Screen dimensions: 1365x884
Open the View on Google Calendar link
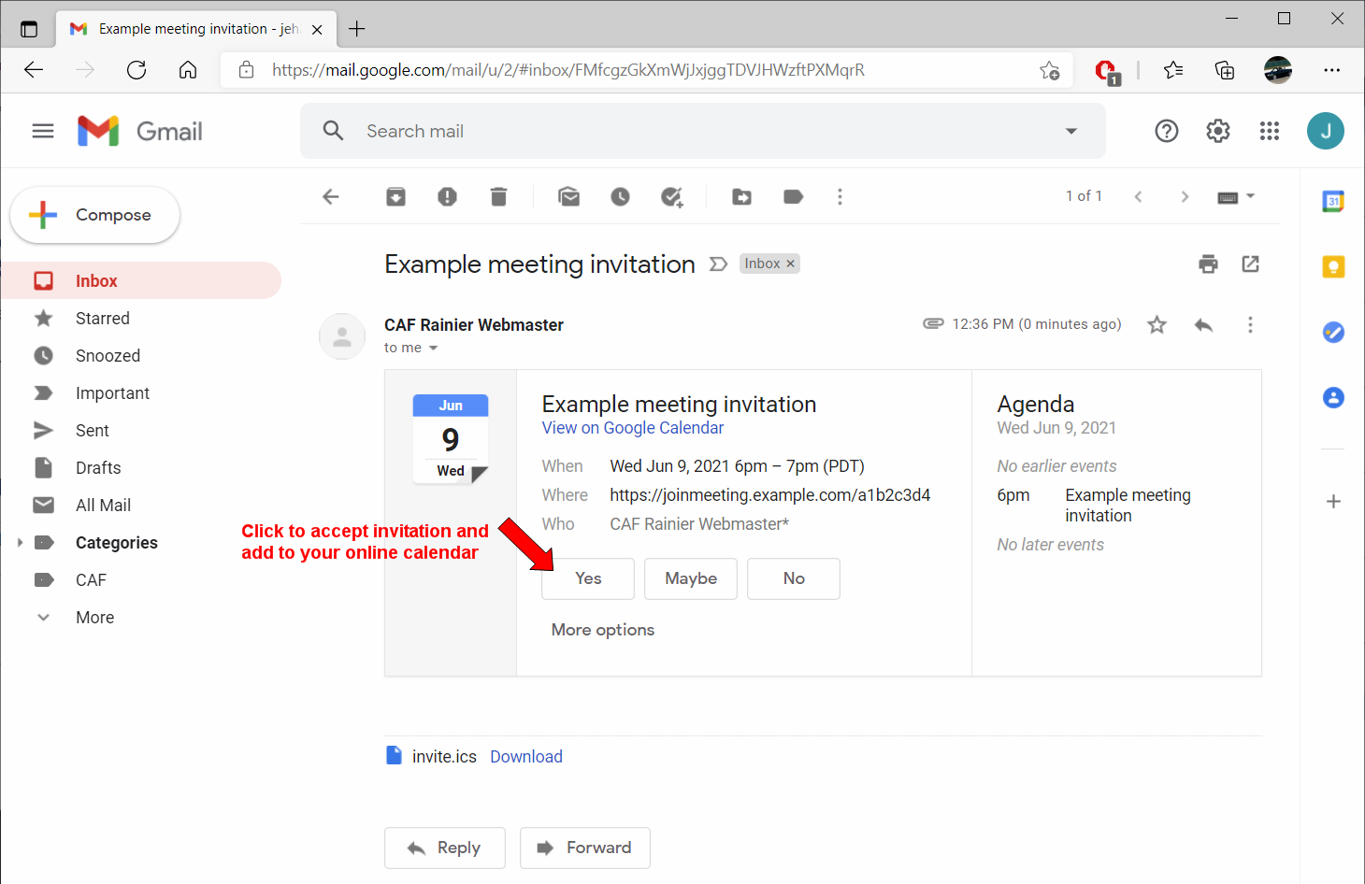tap(632, 428)
